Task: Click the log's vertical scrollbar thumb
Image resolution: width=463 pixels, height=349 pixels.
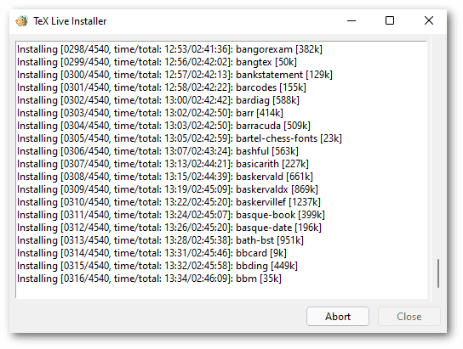Action: pyautogui.click(x=438, y=273)
